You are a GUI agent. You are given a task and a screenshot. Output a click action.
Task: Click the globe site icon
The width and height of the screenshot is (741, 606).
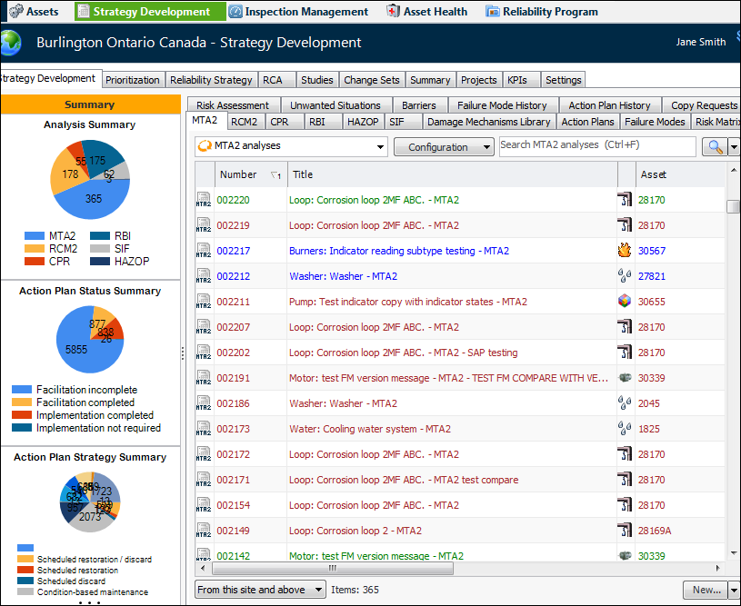[11, 43]
